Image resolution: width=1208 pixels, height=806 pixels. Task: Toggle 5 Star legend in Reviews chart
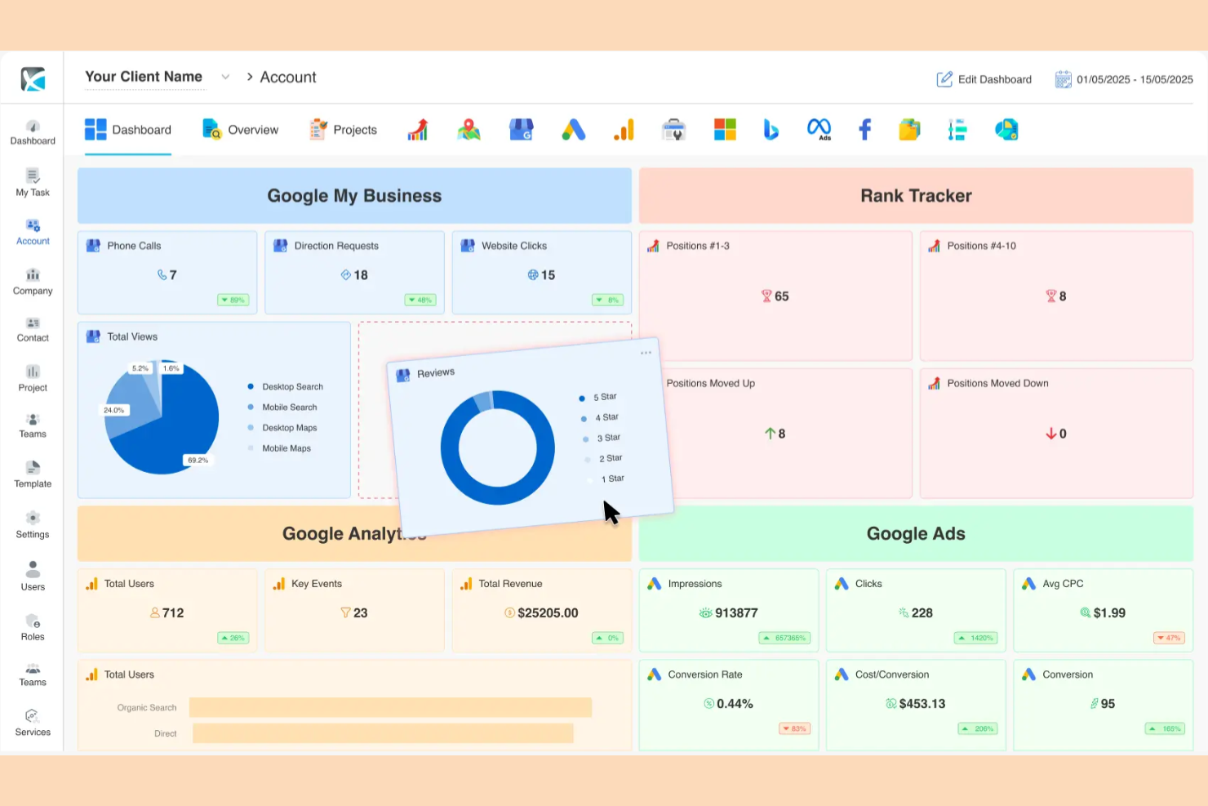pos(598,398)
